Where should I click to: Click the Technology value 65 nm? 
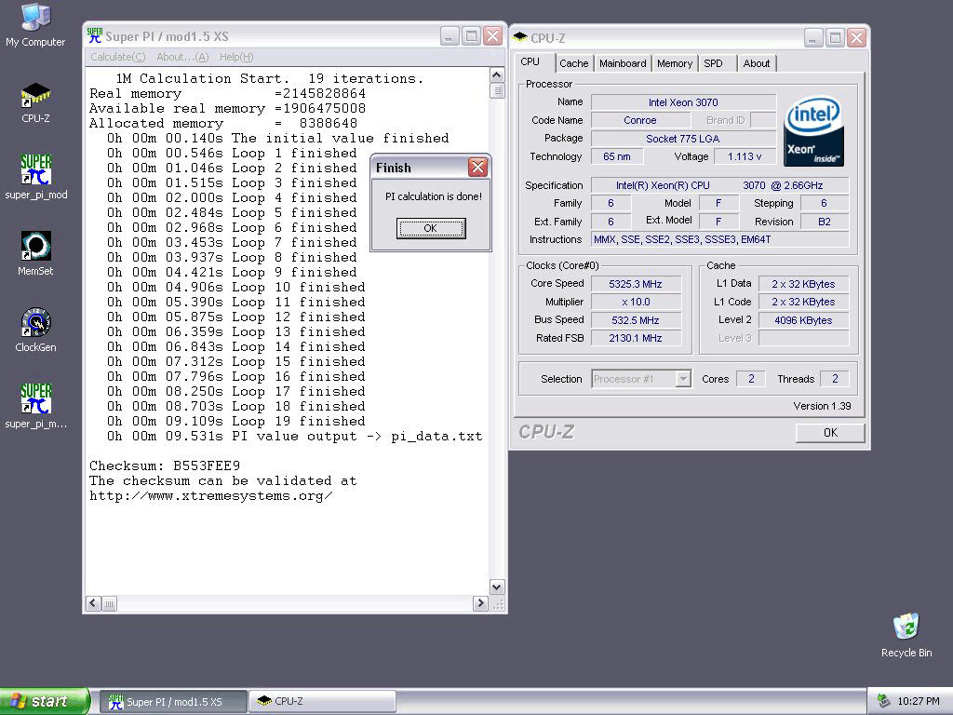[x=617, y=156]
